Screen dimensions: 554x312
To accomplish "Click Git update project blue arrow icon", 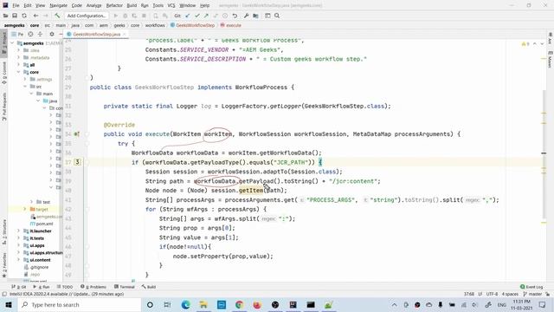I will (x=188, y=16).
